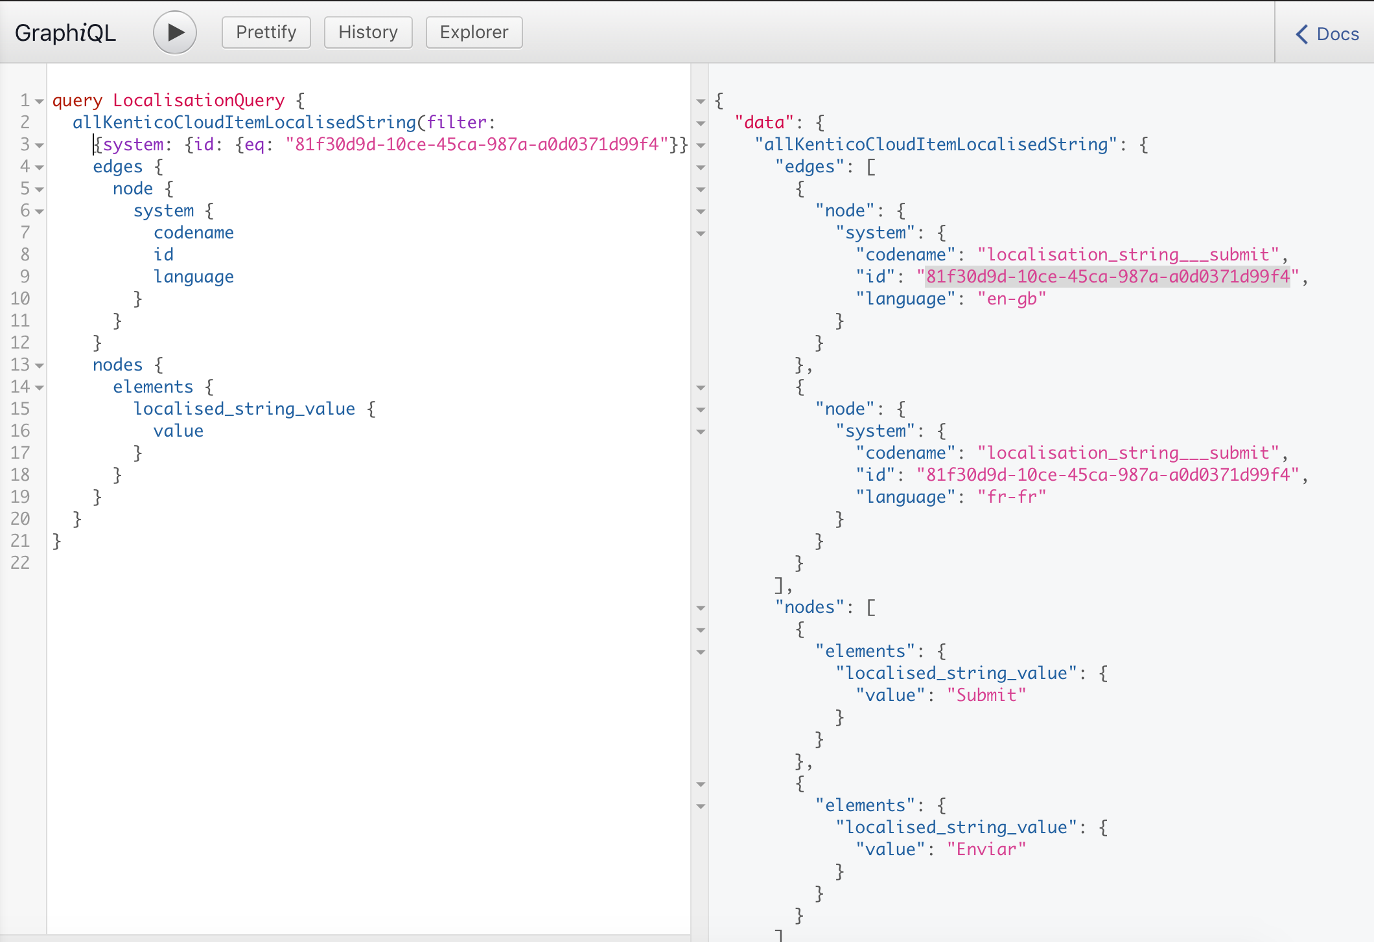Run the query using the play button
Viewport: 1374px width, 942px height.
click(x=174, y=32)
